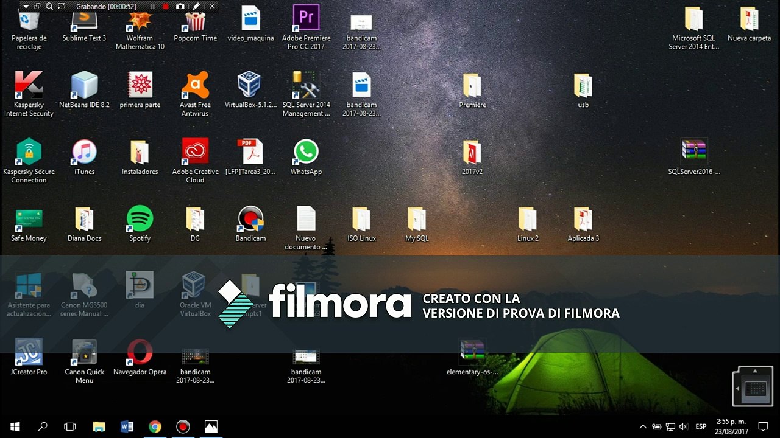Open the clock showing 2:55 p. m.
Image resolution: width=780 pixels, height=438 pixels.
(x=732, y=426)
